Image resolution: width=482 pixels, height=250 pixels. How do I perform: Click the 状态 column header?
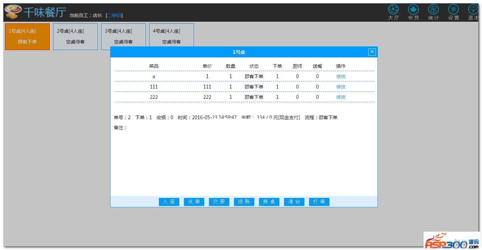point(254,66)
